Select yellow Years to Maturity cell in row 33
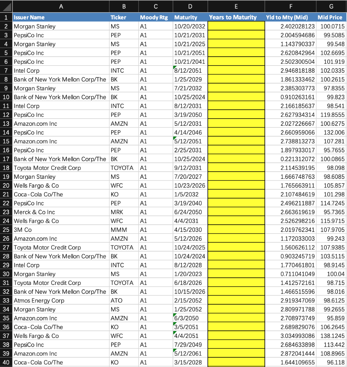 coord(236,301)
